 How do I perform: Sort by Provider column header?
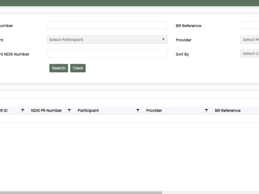click(x=154, y=110)
